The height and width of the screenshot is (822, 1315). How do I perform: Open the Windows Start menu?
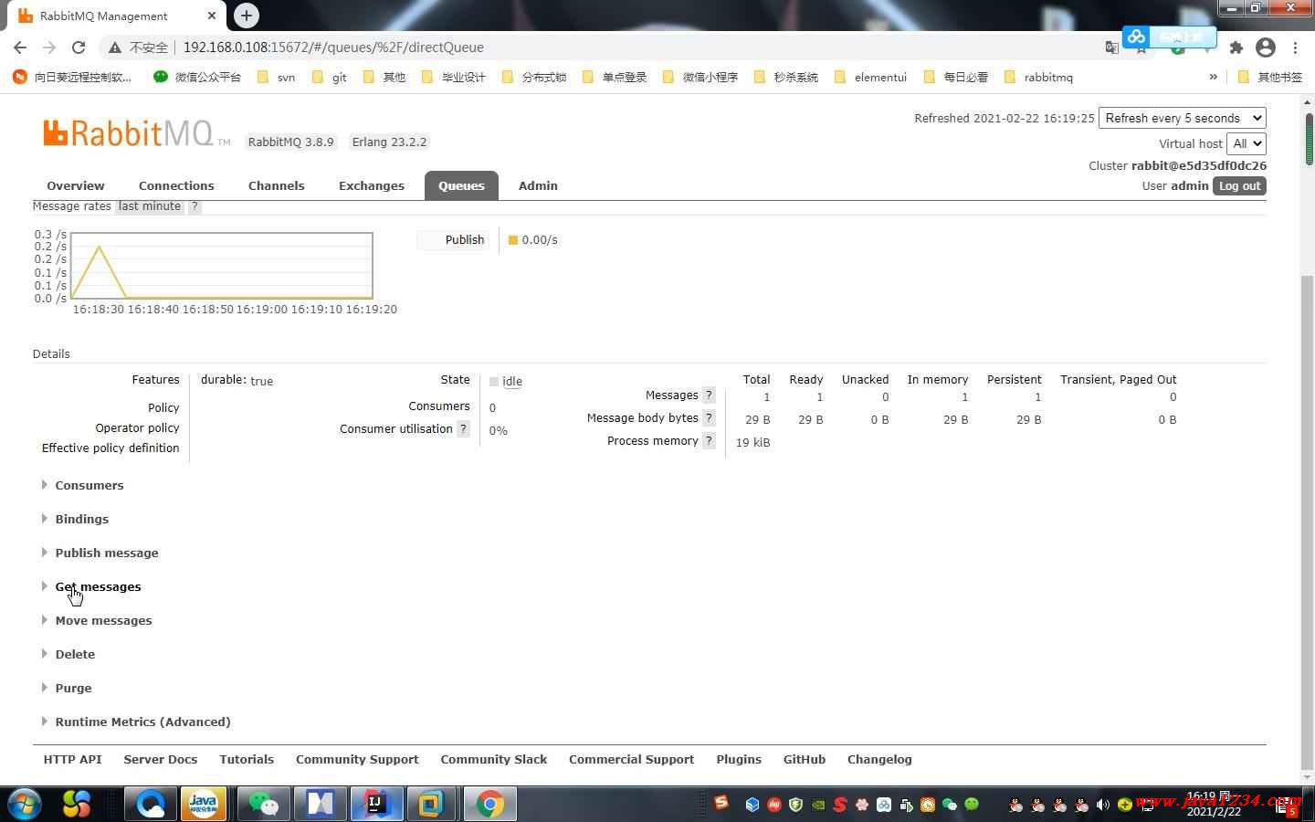click(x=25, y=804)
